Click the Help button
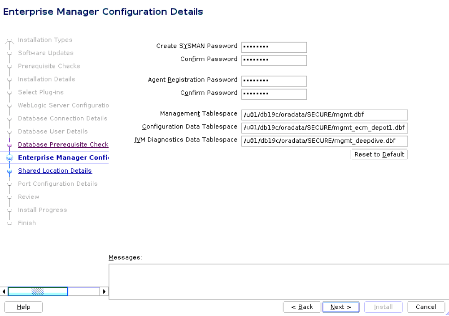 (23, 307)
